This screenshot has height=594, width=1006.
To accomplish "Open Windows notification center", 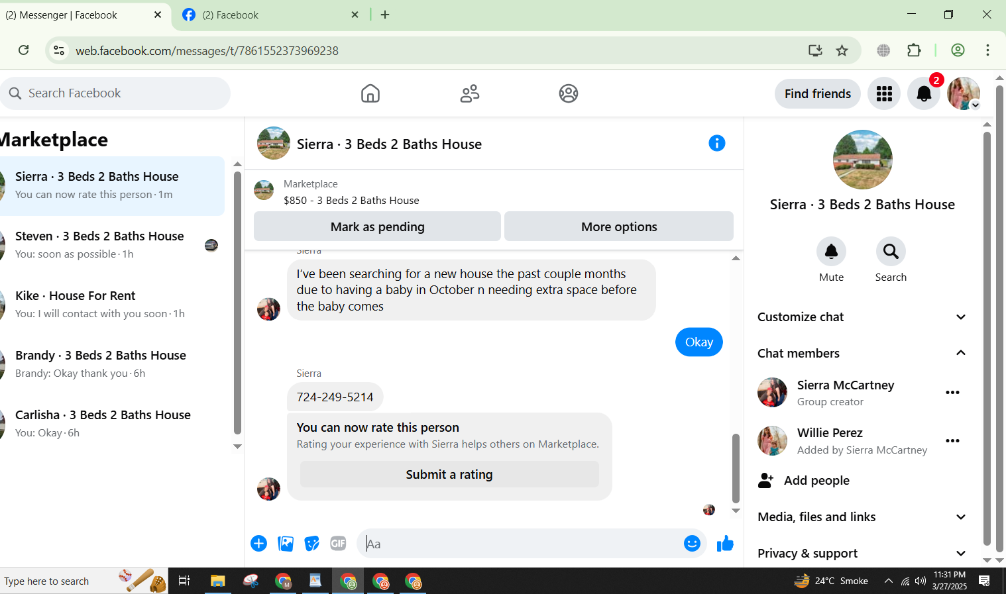I will [x=984, y=581].
